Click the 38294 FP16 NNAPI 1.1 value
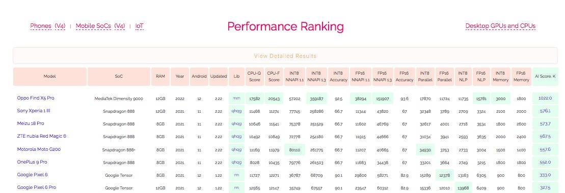This screenshot has width=565, height=193. pyautogui.click(x=360, y=98)
